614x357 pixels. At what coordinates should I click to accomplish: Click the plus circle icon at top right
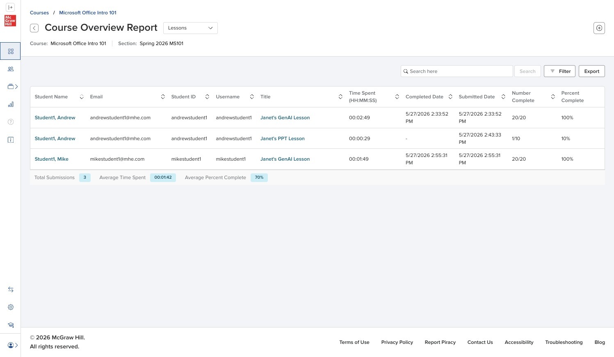[x=599, y=28]
